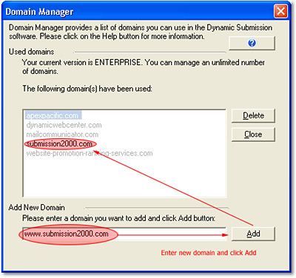Viewport: 296px width, 278px height.
Task: Select mailcommunicator.com in the domain list
Action: click(x=62, y=135)
